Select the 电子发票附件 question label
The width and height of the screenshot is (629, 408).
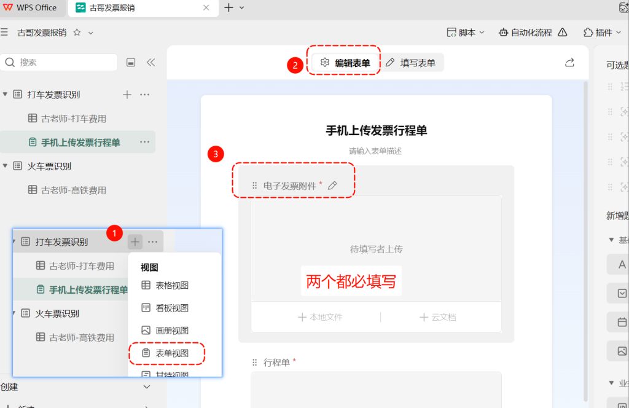click(290, 186)
